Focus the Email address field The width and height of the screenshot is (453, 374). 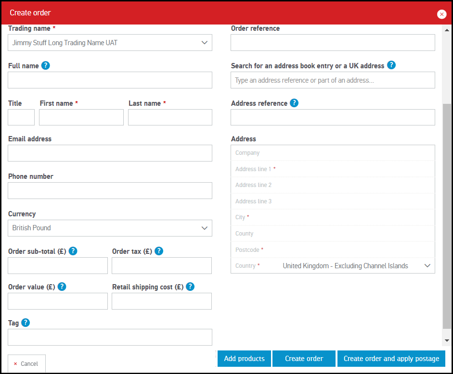click(110, 153)
